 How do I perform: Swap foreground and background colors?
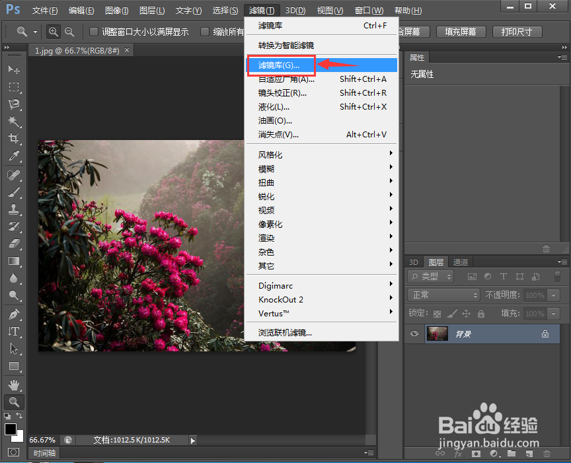[19, 415]
